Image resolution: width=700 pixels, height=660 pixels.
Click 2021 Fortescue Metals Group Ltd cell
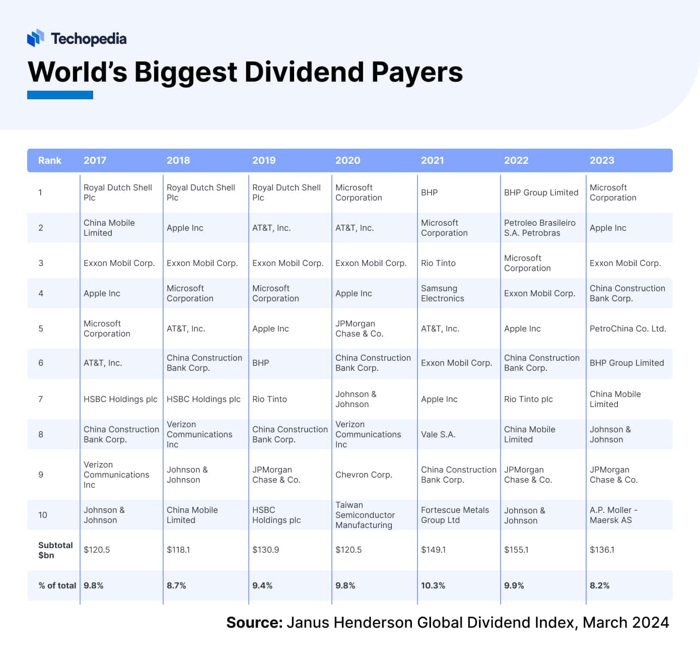tap(455, 515)
